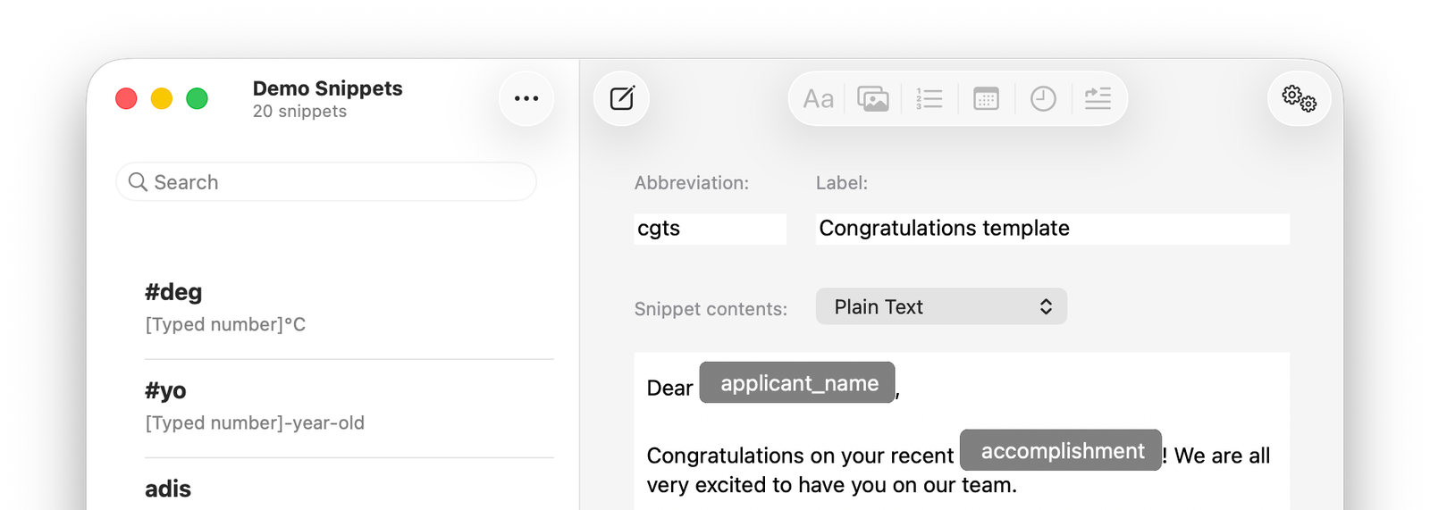
Task: Open settings via the gears icon
Action: point(1299,98)
